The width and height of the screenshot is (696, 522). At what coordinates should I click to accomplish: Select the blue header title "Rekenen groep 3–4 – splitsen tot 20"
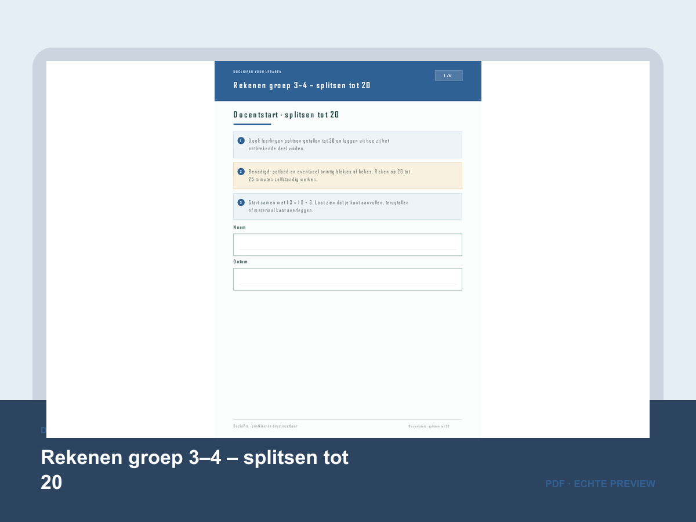tap(302, 85)
